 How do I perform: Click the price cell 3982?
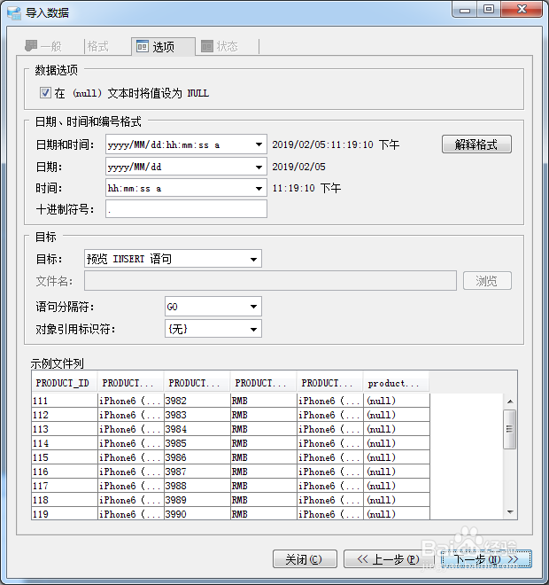point(197,401)
